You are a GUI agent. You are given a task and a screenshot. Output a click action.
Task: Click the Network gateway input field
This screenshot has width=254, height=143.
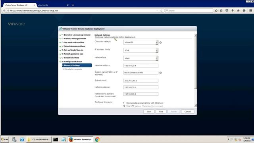(141, 87)
